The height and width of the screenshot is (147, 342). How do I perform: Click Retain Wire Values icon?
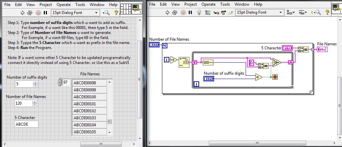coord(207,12)
